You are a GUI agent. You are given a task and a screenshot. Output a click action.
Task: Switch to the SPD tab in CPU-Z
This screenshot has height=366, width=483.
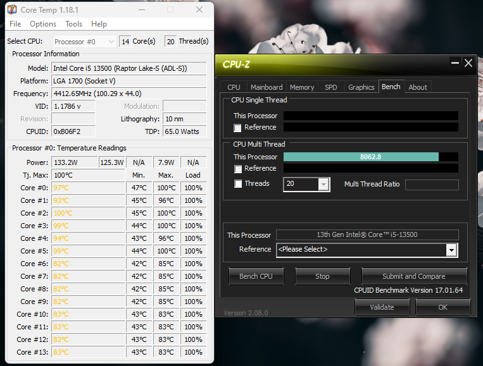pyautogui.click(x=331, y=87)
